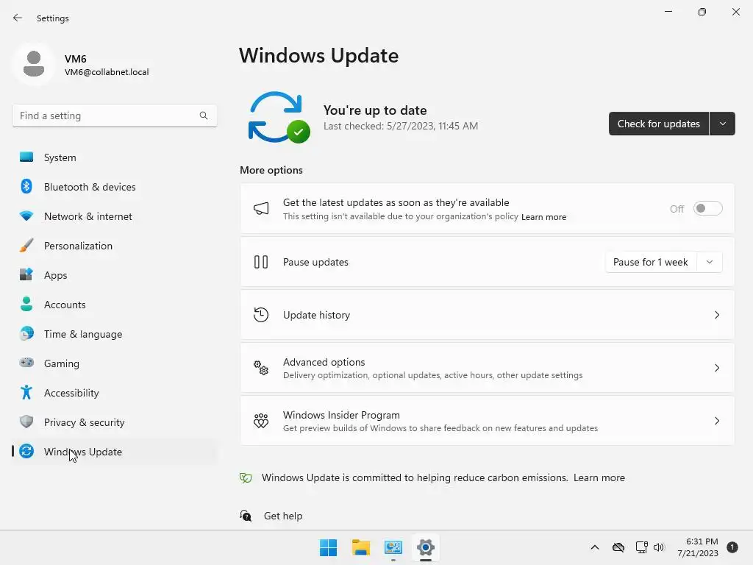The width and height of the screenshot is (753, 565).
Task: Click the Windows Insider Program hearts icon
Action: [261, 421]
